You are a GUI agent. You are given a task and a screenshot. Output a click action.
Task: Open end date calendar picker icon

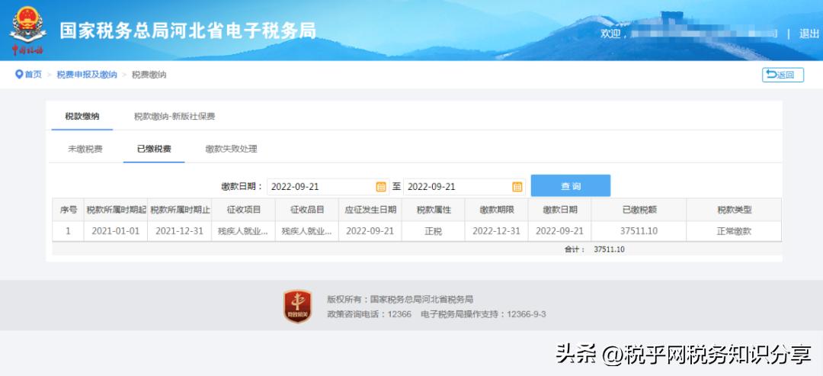coord(517,186)
